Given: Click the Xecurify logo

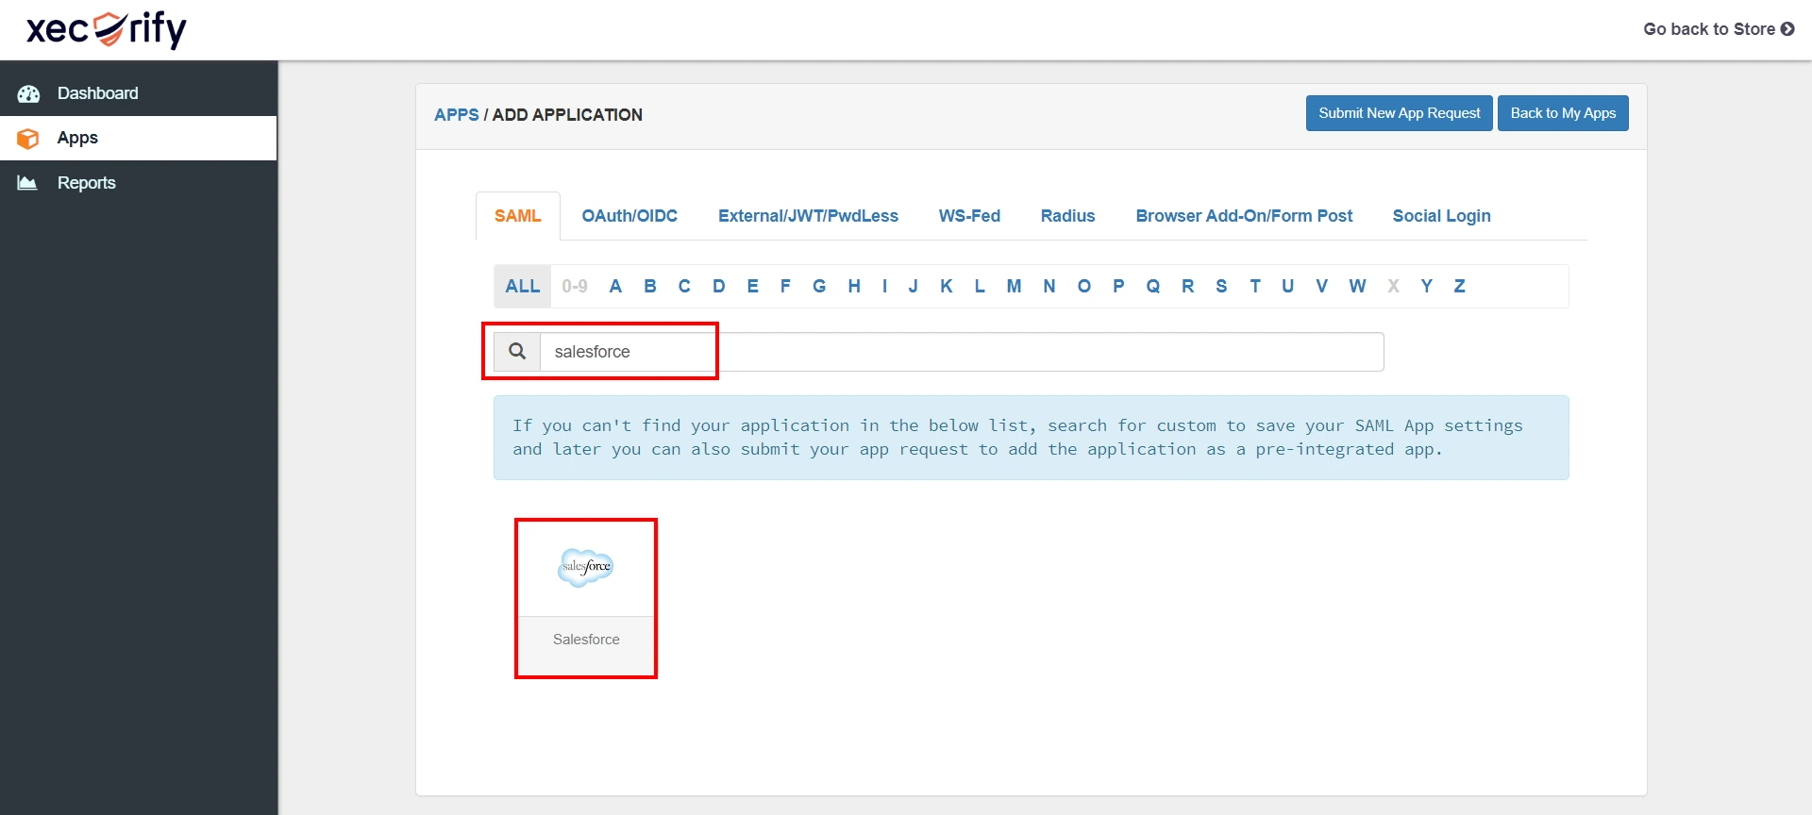Looking at the screenshot, I should point(107,29).
